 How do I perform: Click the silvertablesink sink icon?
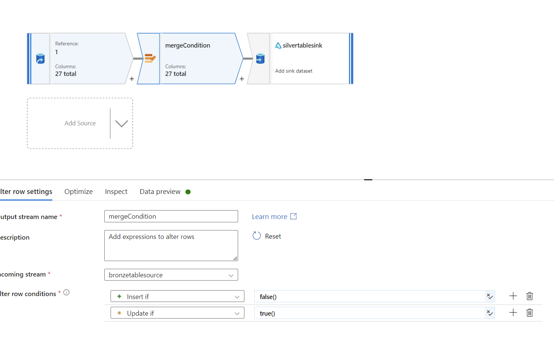260,59
